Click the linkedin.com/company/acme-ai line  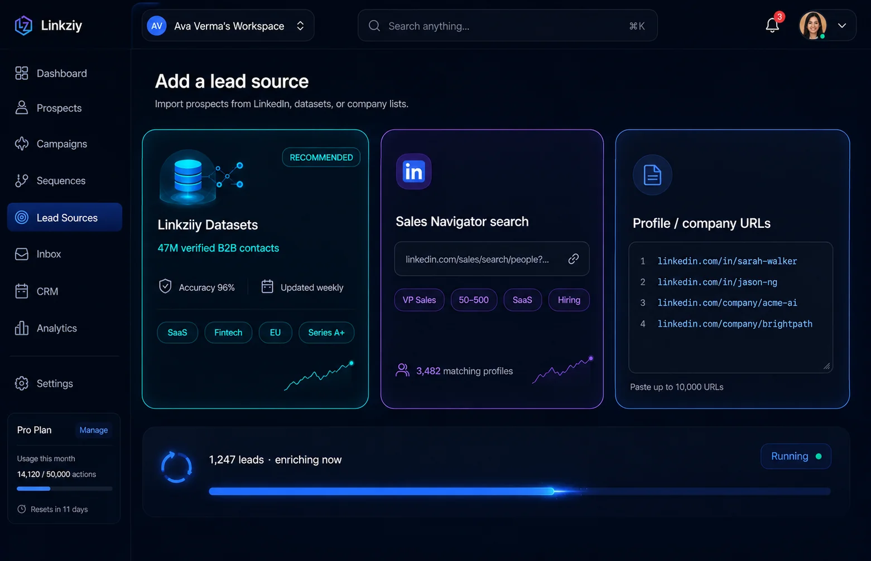tap(727, 303)
